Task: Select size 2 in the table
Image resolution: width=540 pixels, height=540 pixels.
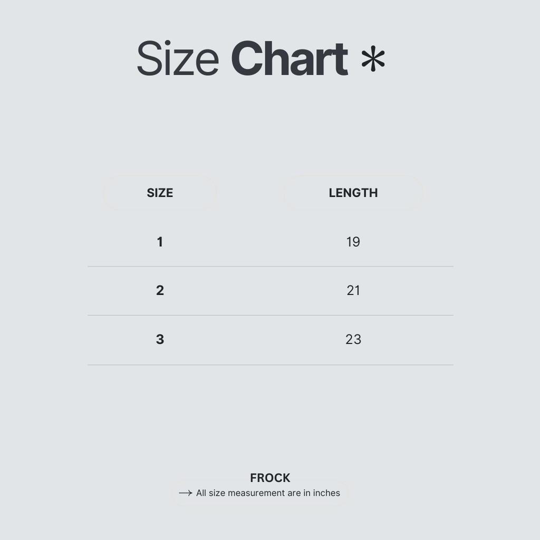Action: point(160,291)
